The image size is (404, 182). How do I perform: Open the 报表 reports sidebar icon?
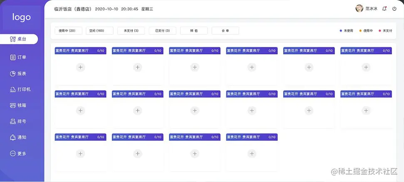[x=13, y=73]
